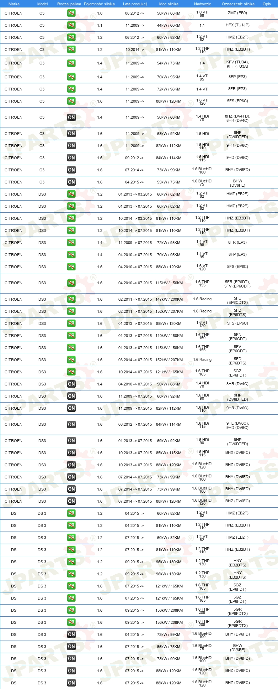The height and width of the screenshot is (689, 278).
Task: Click ON icon in DS 3 04.2015 BHY row
Action: (71, 634)
